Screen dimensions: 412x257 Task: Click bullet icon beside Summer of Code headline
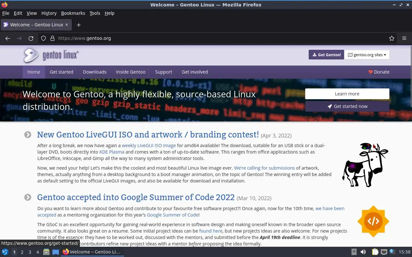tap(28, 197)
